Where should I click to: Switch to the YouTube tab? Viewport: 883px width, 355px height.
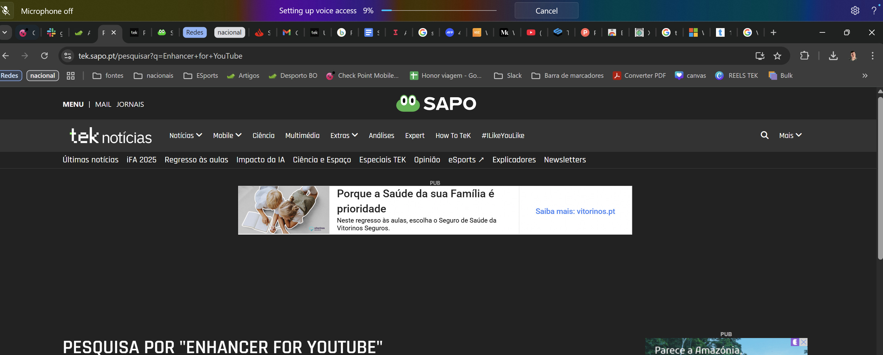[x=534, y=32]
